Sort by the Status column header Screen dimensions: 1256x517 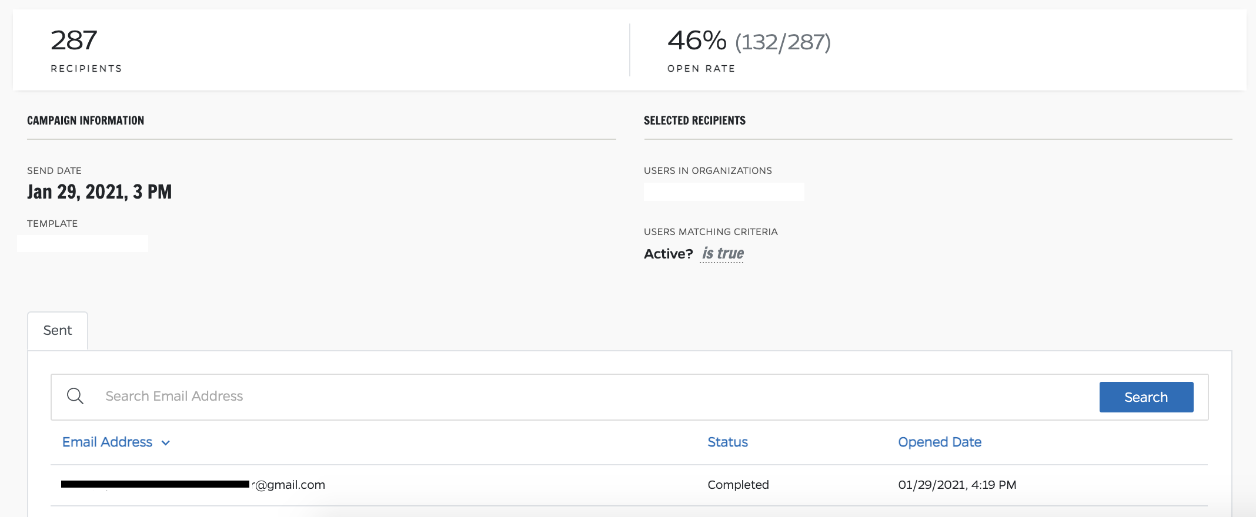click(727, 442)
